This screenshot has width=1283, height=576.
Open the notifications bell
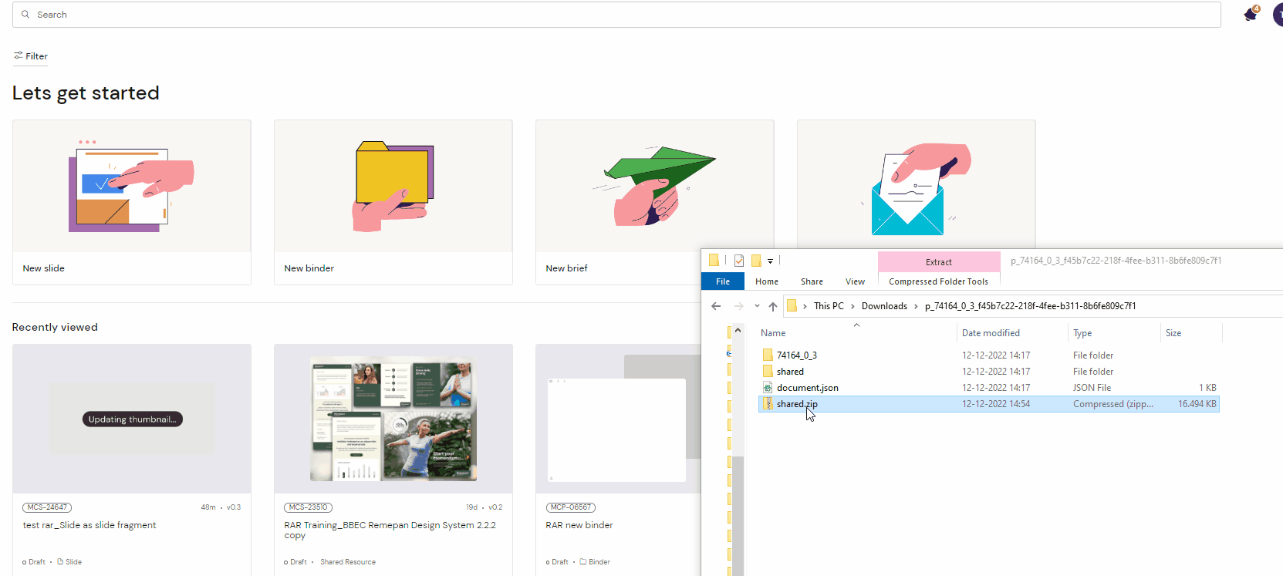click(x=1251, y=15)
